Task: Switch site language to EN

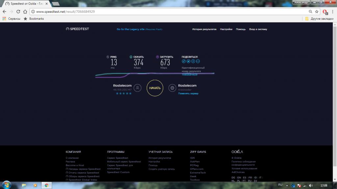Action: click(239, 177)
